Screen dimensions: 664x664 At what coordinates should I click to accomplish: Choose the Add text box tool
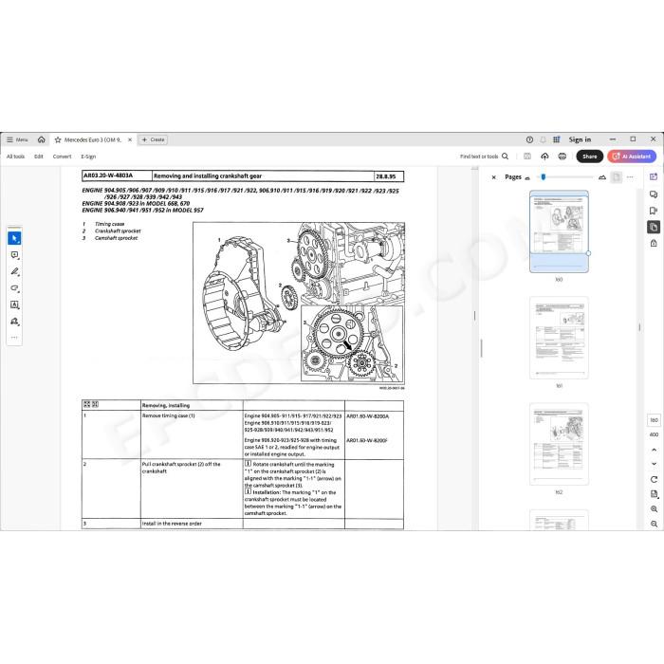14,304
